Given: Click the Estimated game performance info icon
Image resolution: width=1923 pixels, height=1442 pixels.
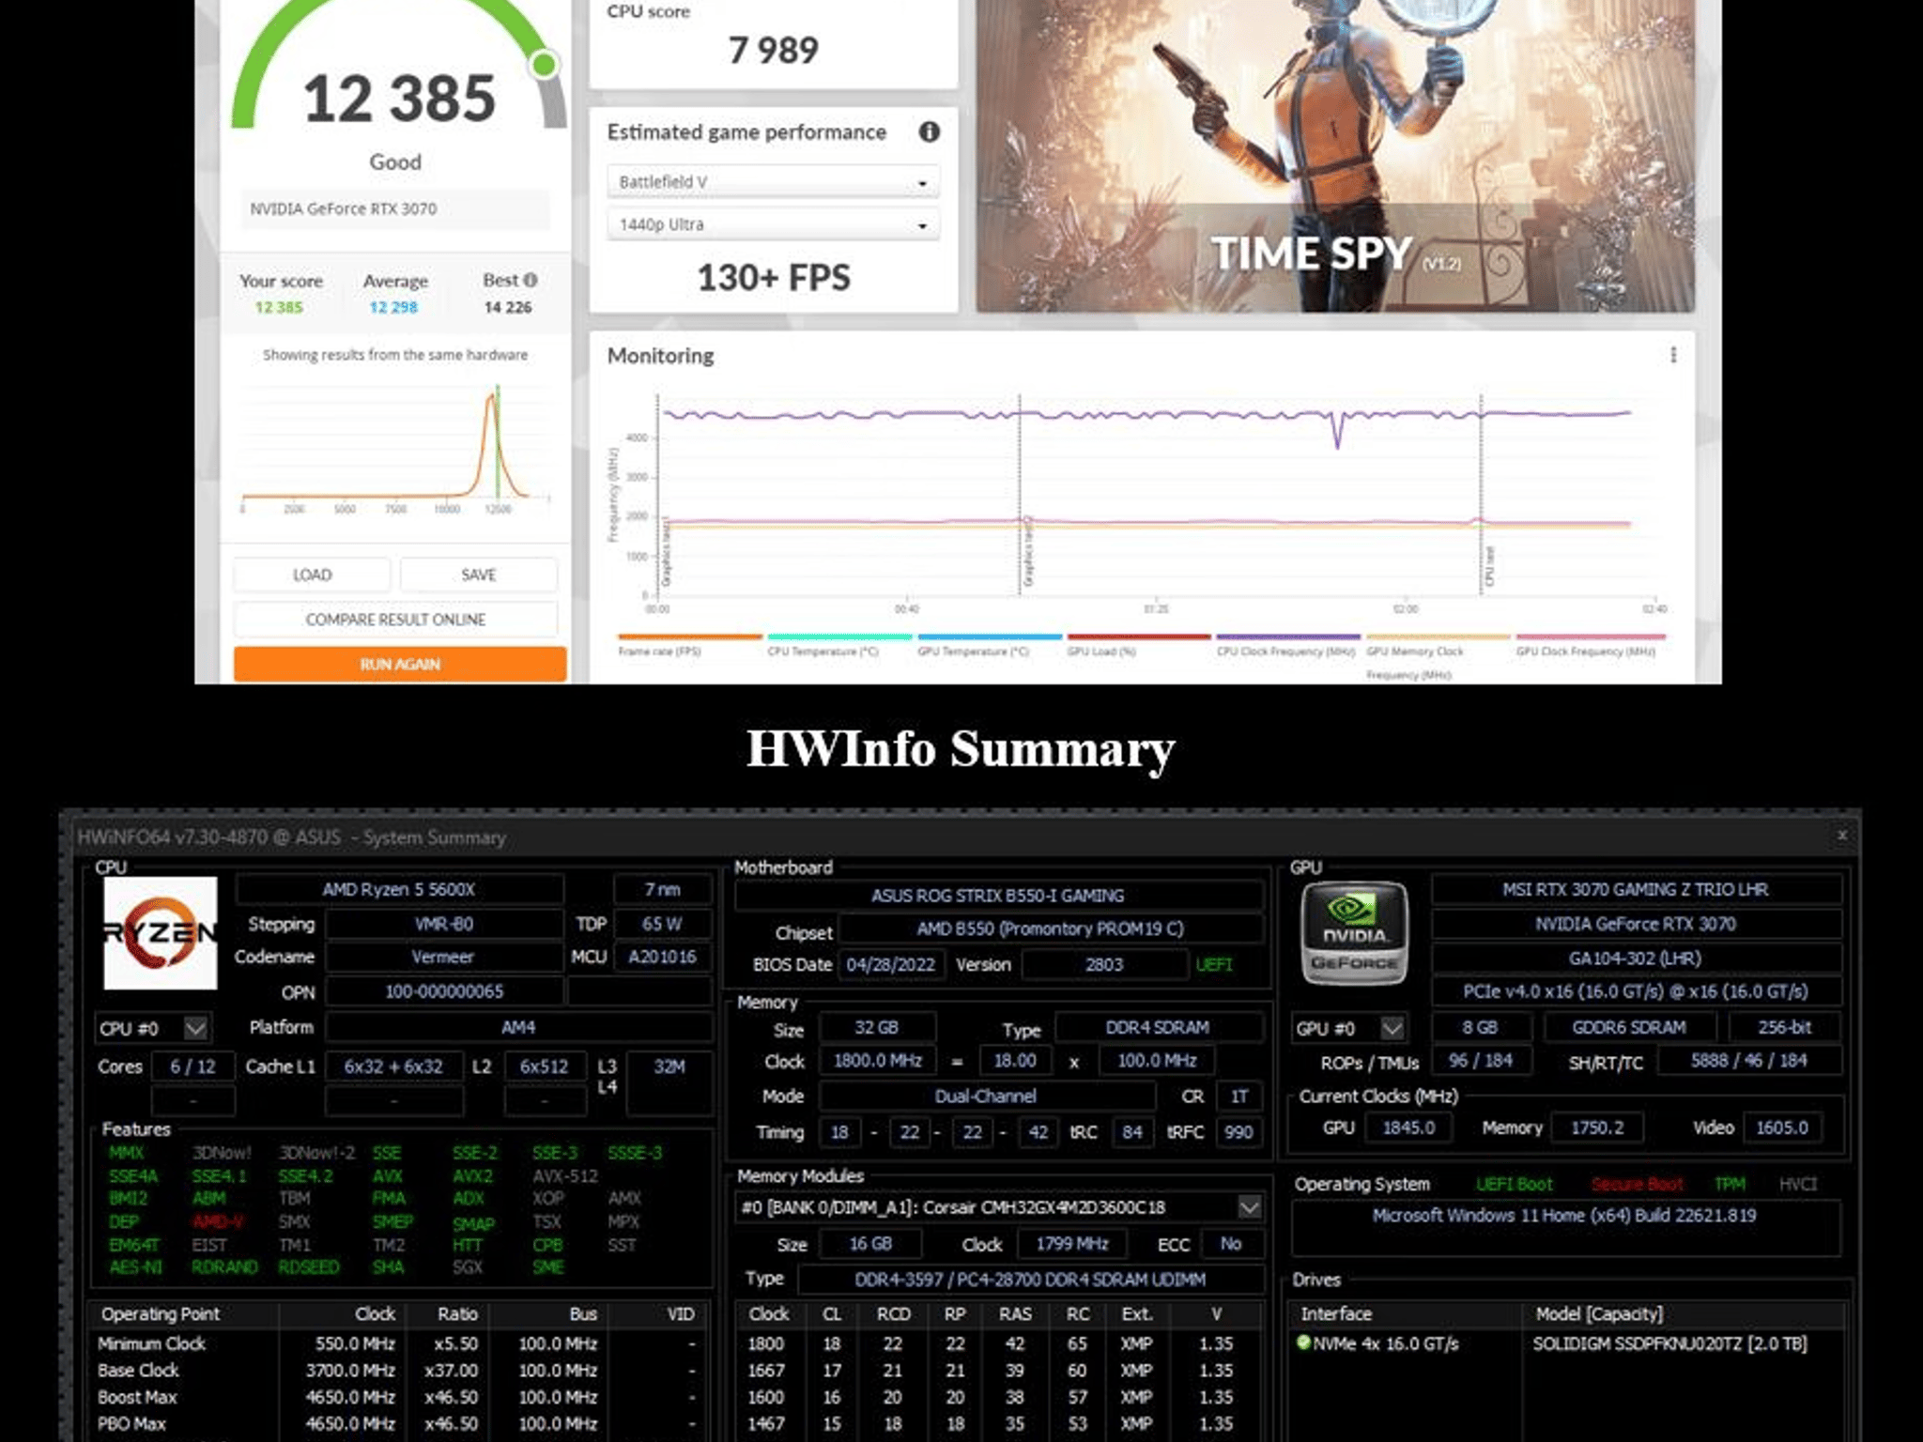Looking at the screenshot, I should [x=929, y=132].
